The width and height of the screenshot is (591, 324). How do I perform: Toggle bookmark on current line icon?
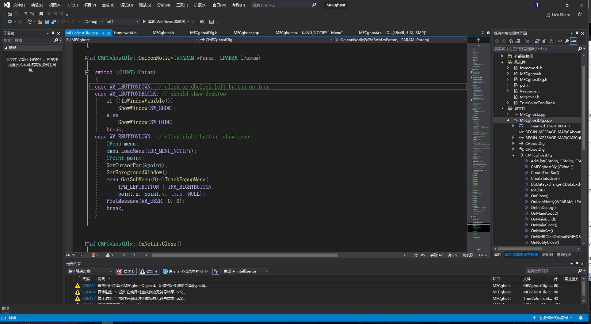point(41,14)
